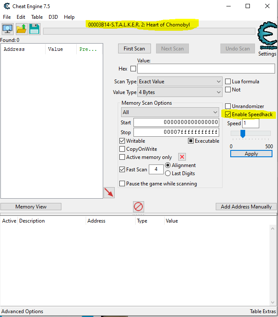Clear address list with red prohibition icon

[x=139, y=207]
